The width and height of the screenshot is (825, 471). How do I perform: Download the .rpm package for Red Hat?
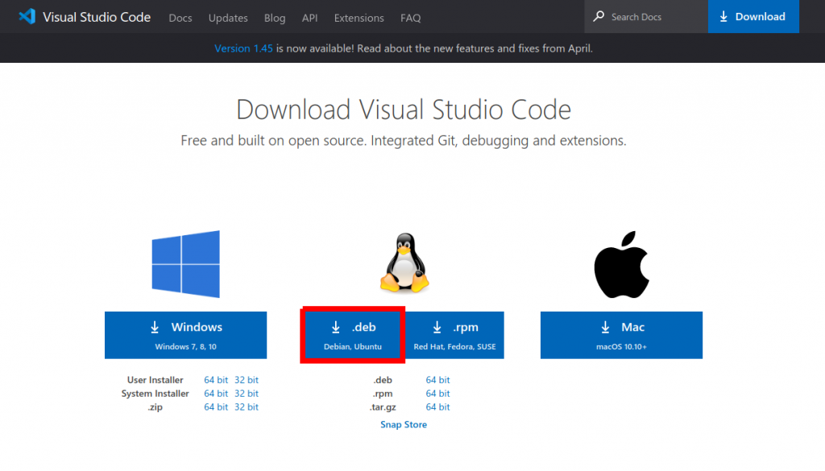click(x=454, y=335)
